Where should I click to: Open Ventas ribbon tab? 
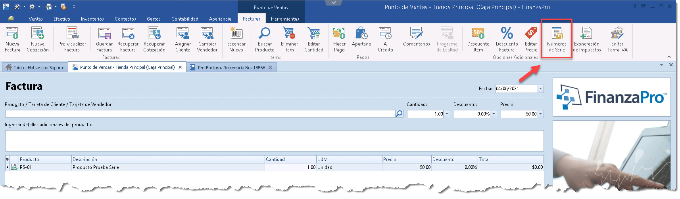tap(36, 19)
